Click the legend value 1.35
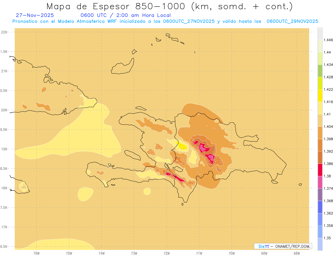 tap(327, 238)
